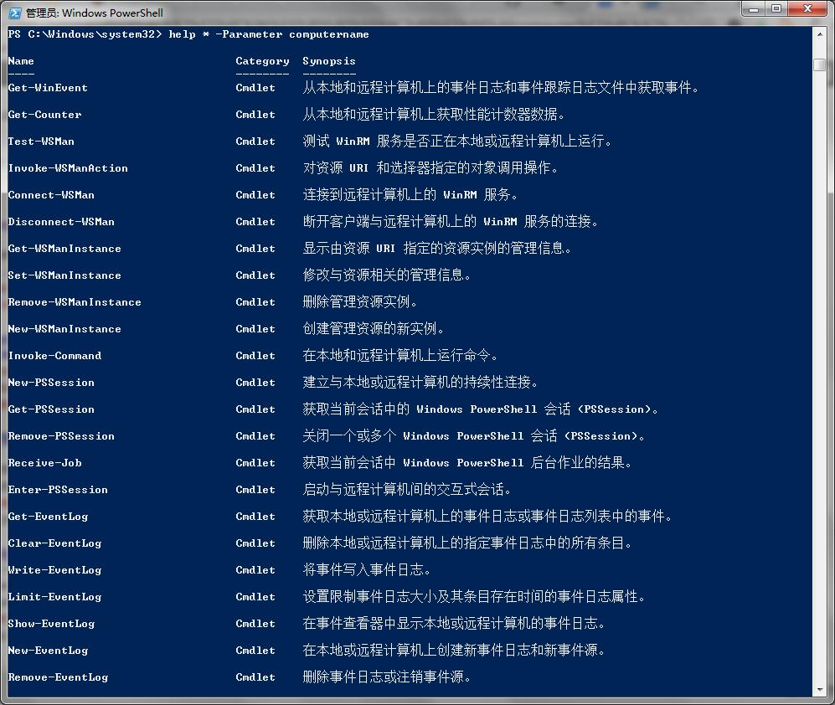
Task: Click the 'Synopsis' column header
Action: pyautogui.click(x=328, y=61)
